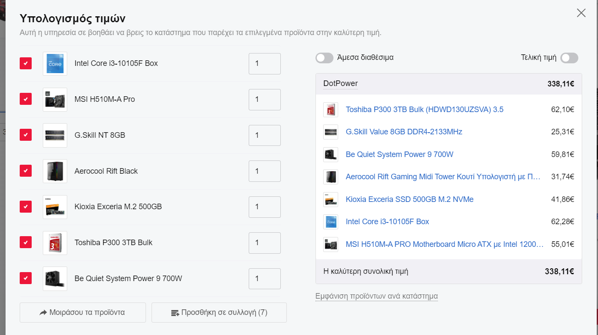Click the G.Skill NT 8GB thumbnail image
The image size is (598, 335).
pos(55,135)
